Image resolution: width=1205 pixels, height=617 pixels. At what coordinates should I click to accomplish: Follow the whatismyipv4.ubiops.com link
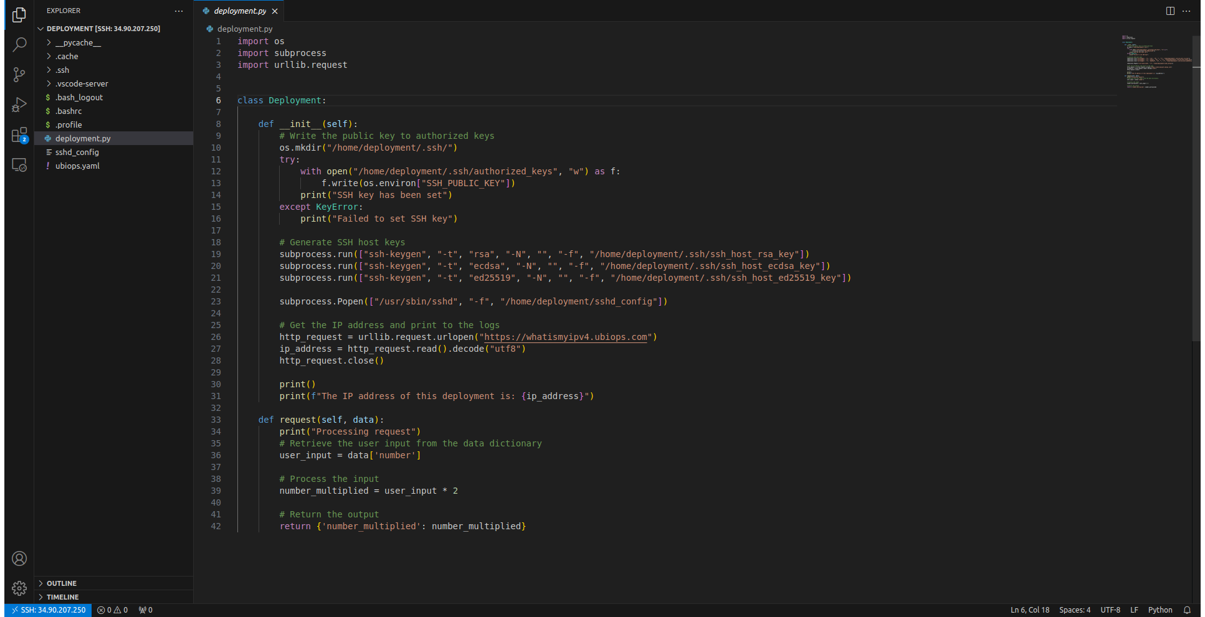[x=566, y=337]
